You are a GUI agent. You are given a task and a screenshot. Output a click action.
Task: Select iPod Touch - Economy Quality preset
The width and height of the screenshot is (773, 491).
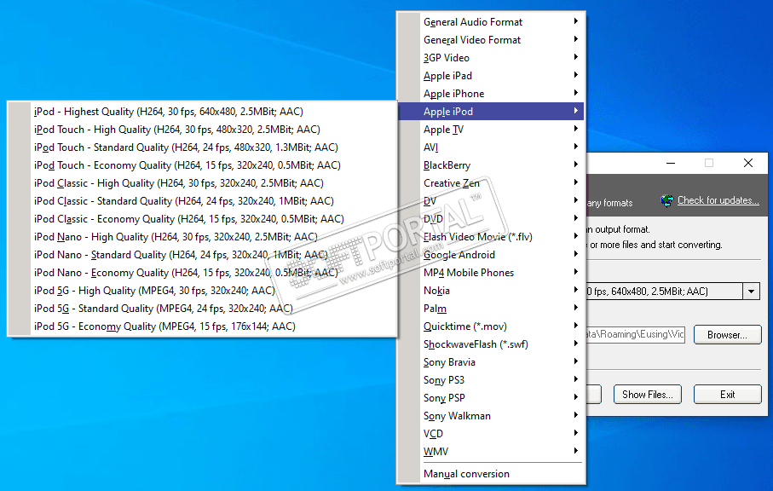[x=202, y=165]
